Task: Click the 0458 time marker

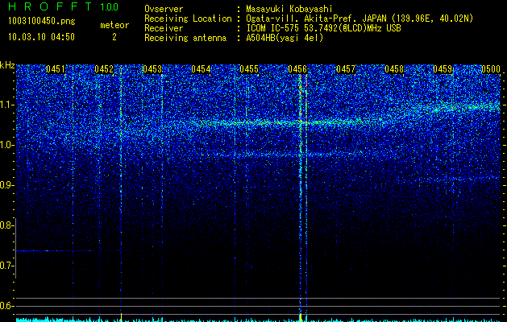Action: tap(394, 69)
